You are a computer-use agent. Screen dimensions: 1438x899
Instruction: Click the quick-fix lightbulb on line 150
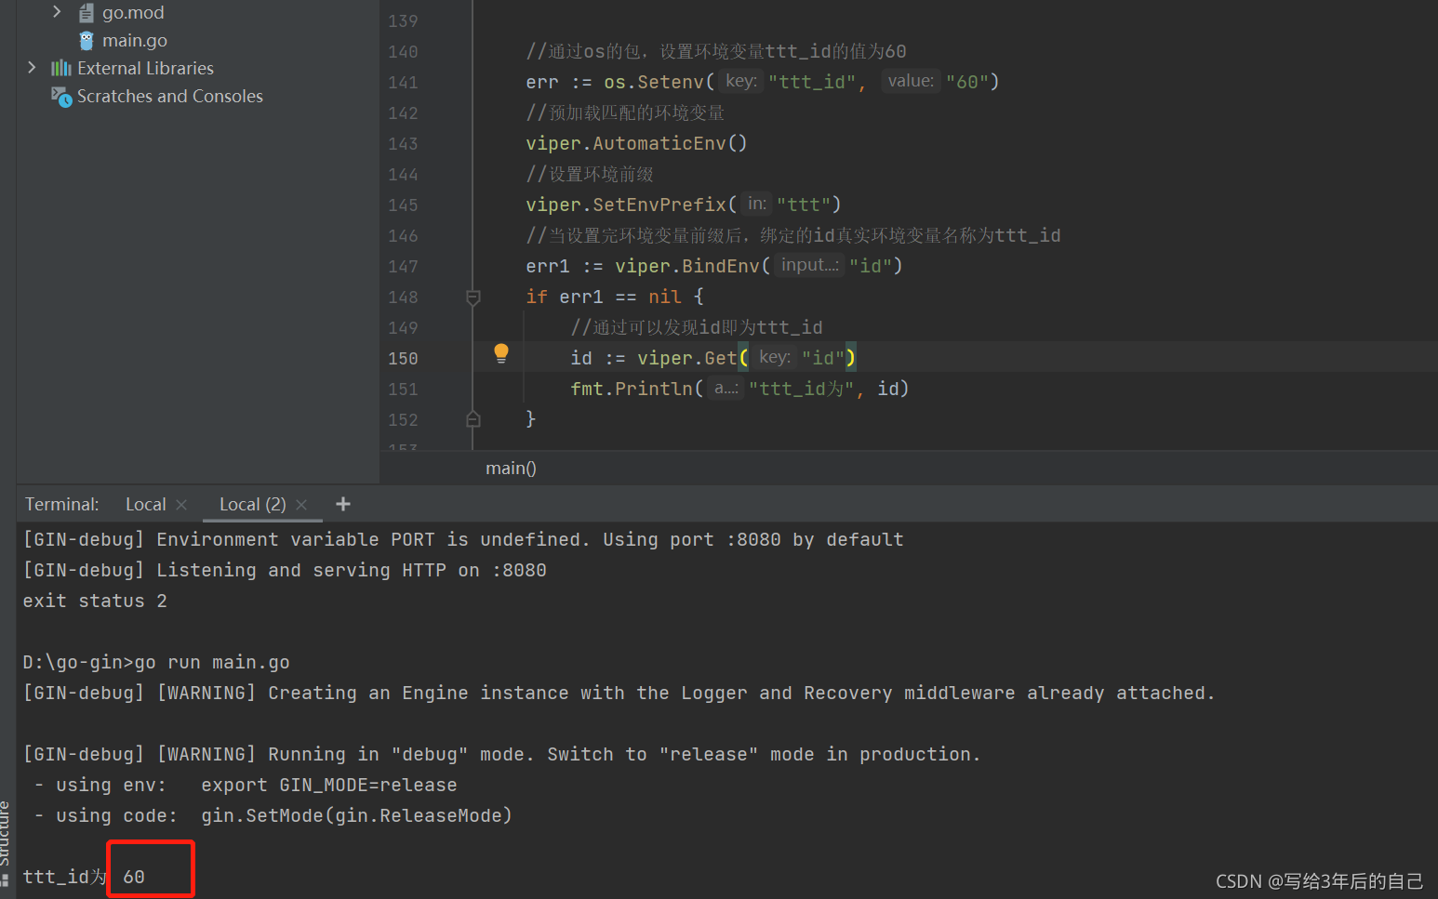(x=500, y=354)
